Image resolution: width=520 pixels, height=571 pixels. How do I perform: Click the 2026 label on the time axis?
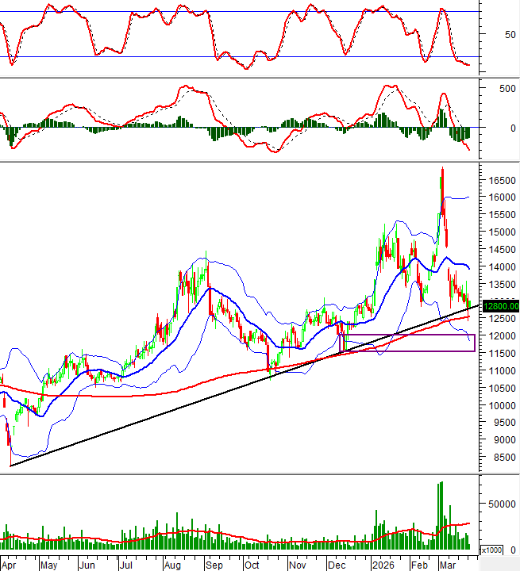click(x=383, y=565)
